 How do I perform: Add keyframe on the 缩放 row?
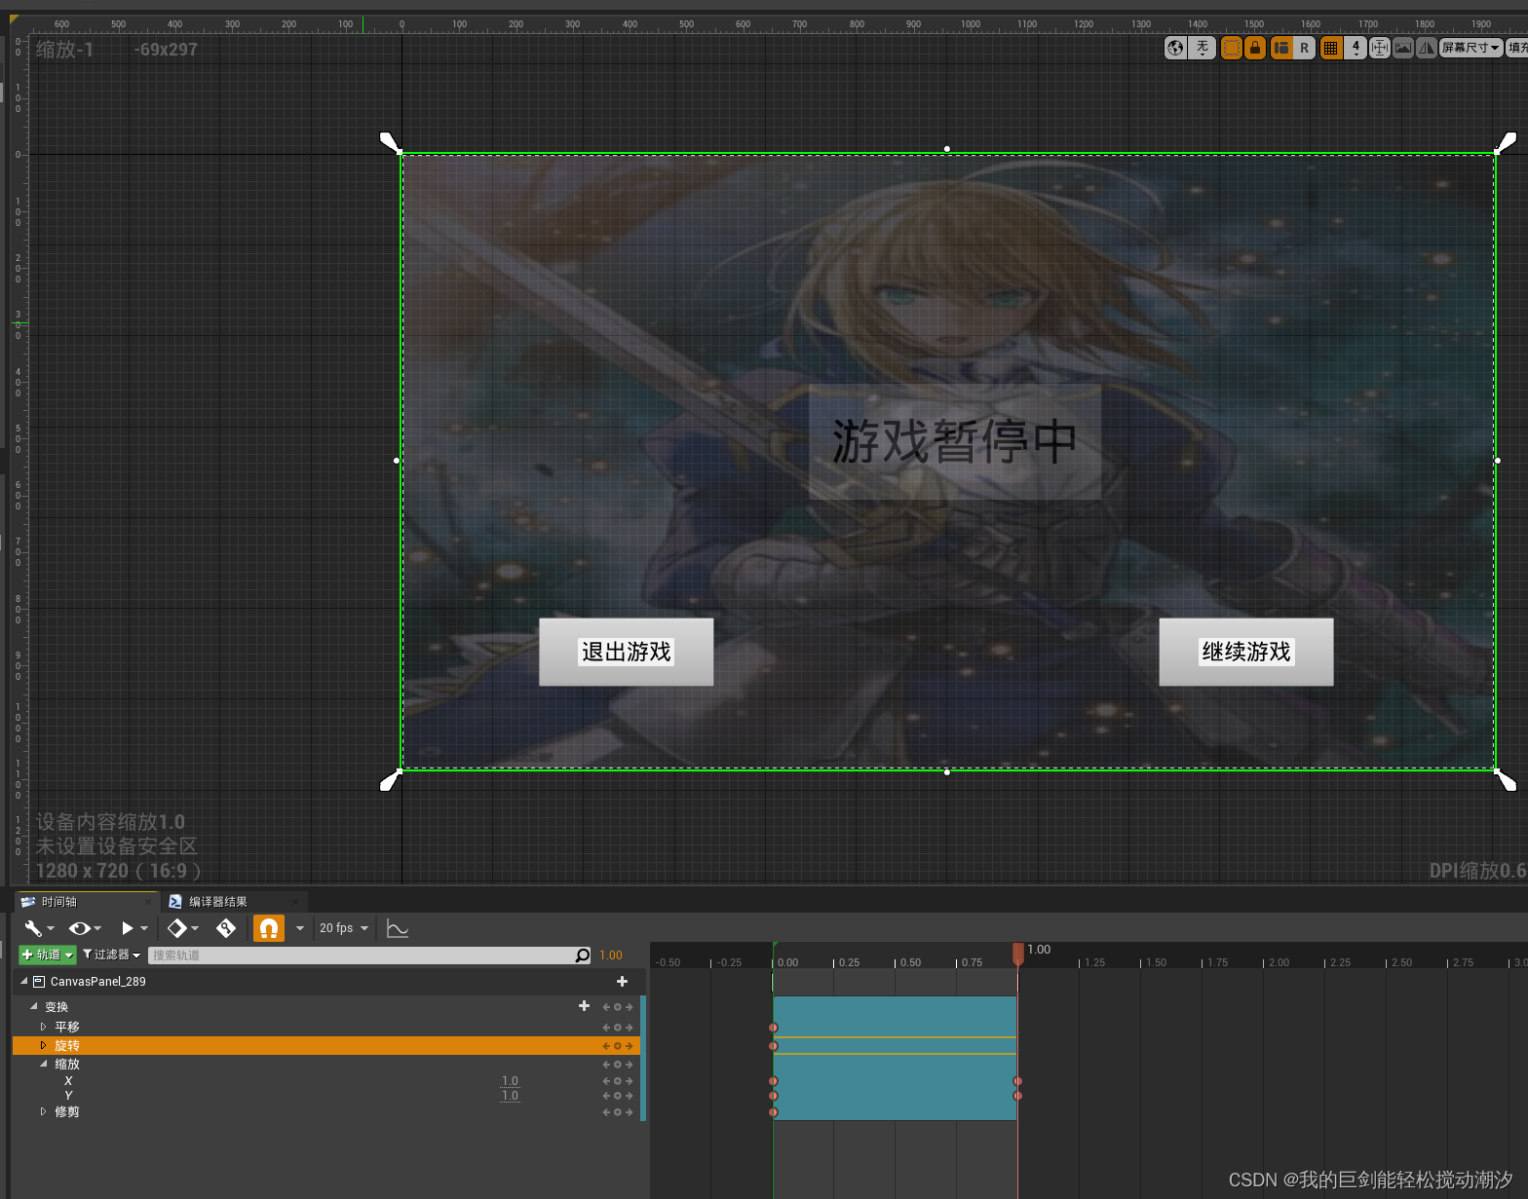[618, 1065]
